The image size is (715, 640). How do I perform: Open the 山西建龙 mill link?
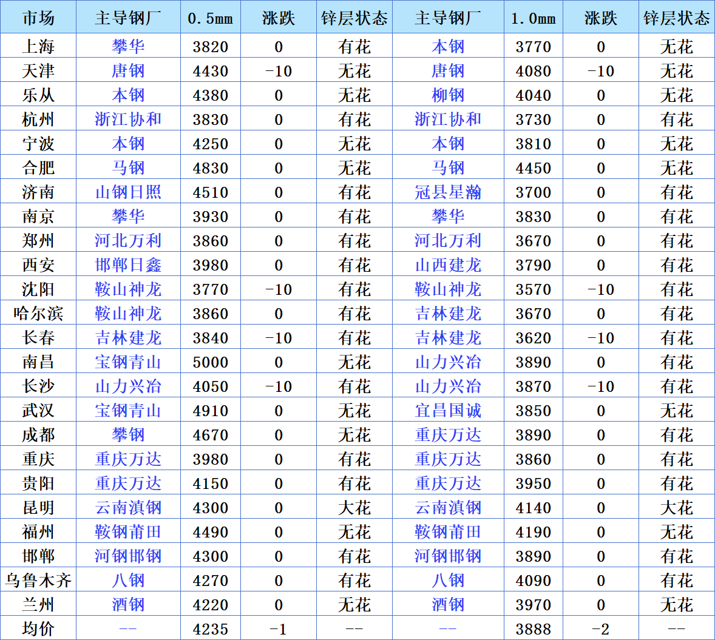click(x=448, y=265)
